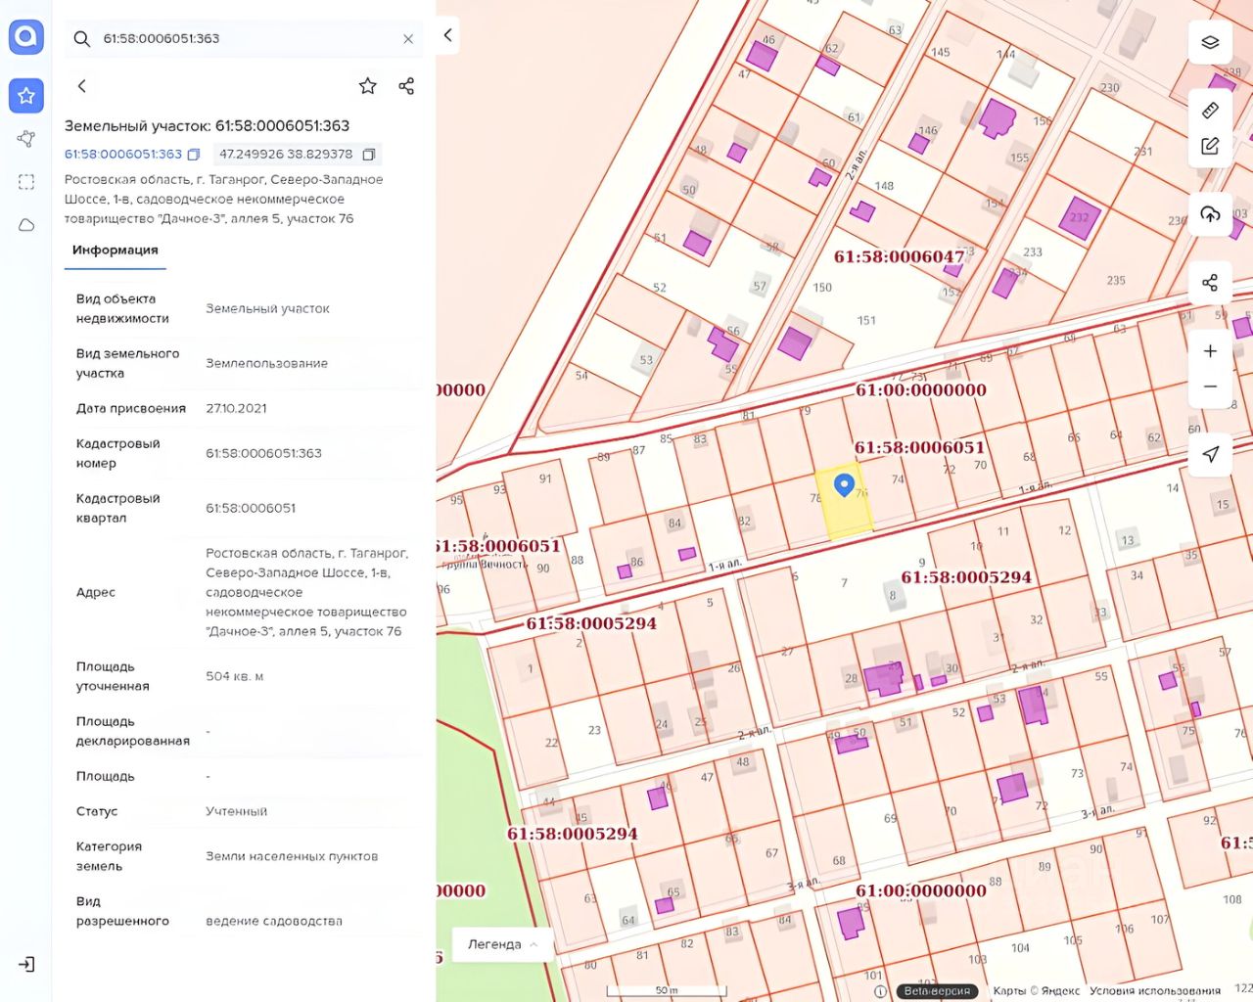Image resolution: width=1253 pixels, height=1002 pixels.
Task: Click the my location arrow button
Action: [x=1210, y=454]
